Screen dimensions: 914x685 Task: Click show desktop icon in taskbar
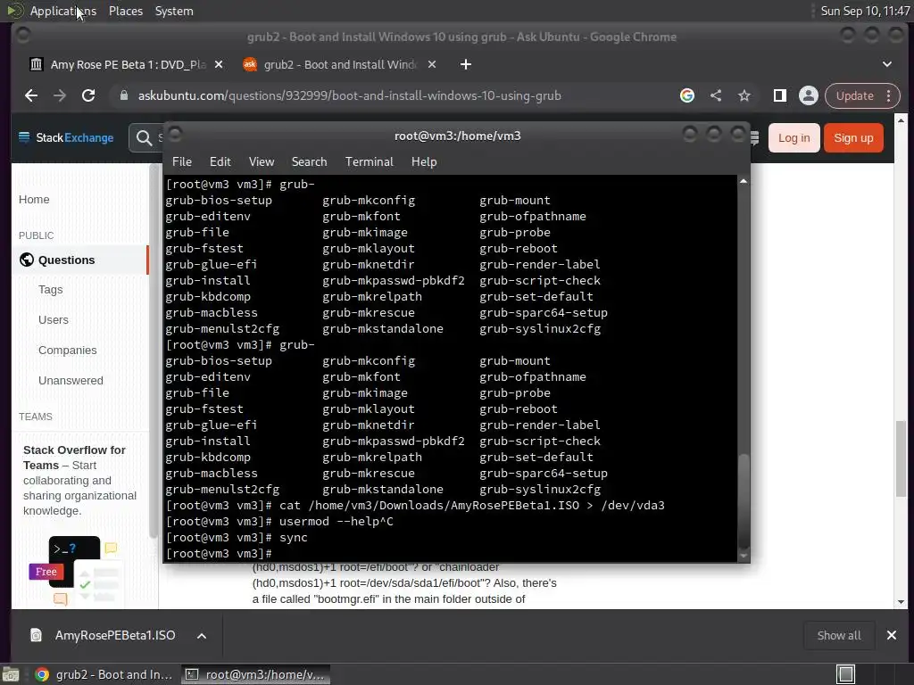pyautogui.click(x=11, y=674)
